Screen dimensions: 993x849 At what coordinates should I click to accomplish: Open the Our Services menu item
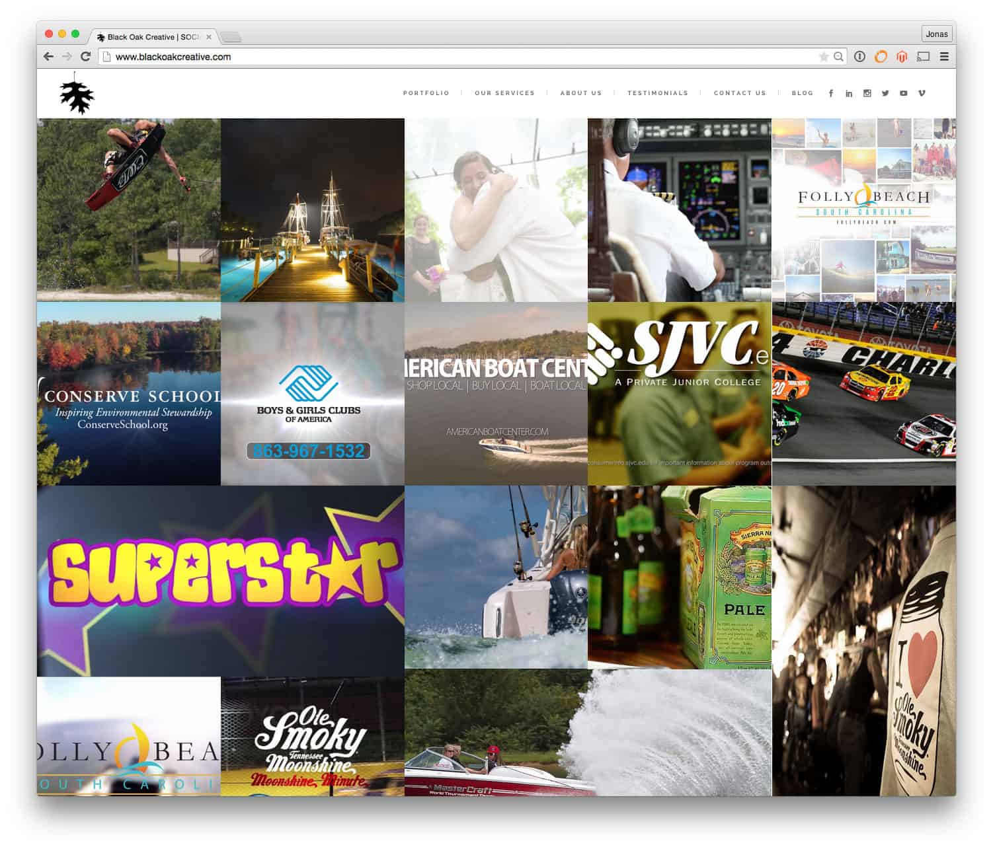click(x=504, y=93)
